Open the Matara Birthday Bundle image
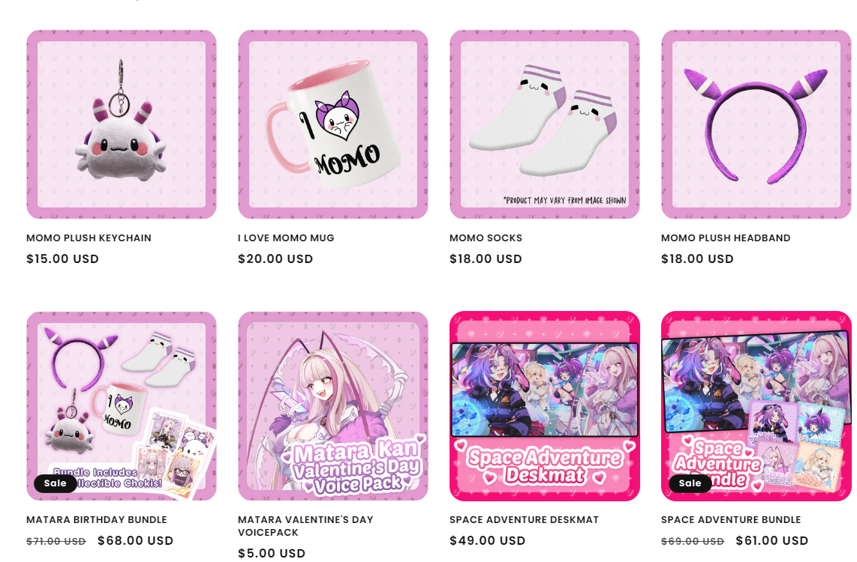This screenshot has width=857, height=562. [x=122, y=406]
